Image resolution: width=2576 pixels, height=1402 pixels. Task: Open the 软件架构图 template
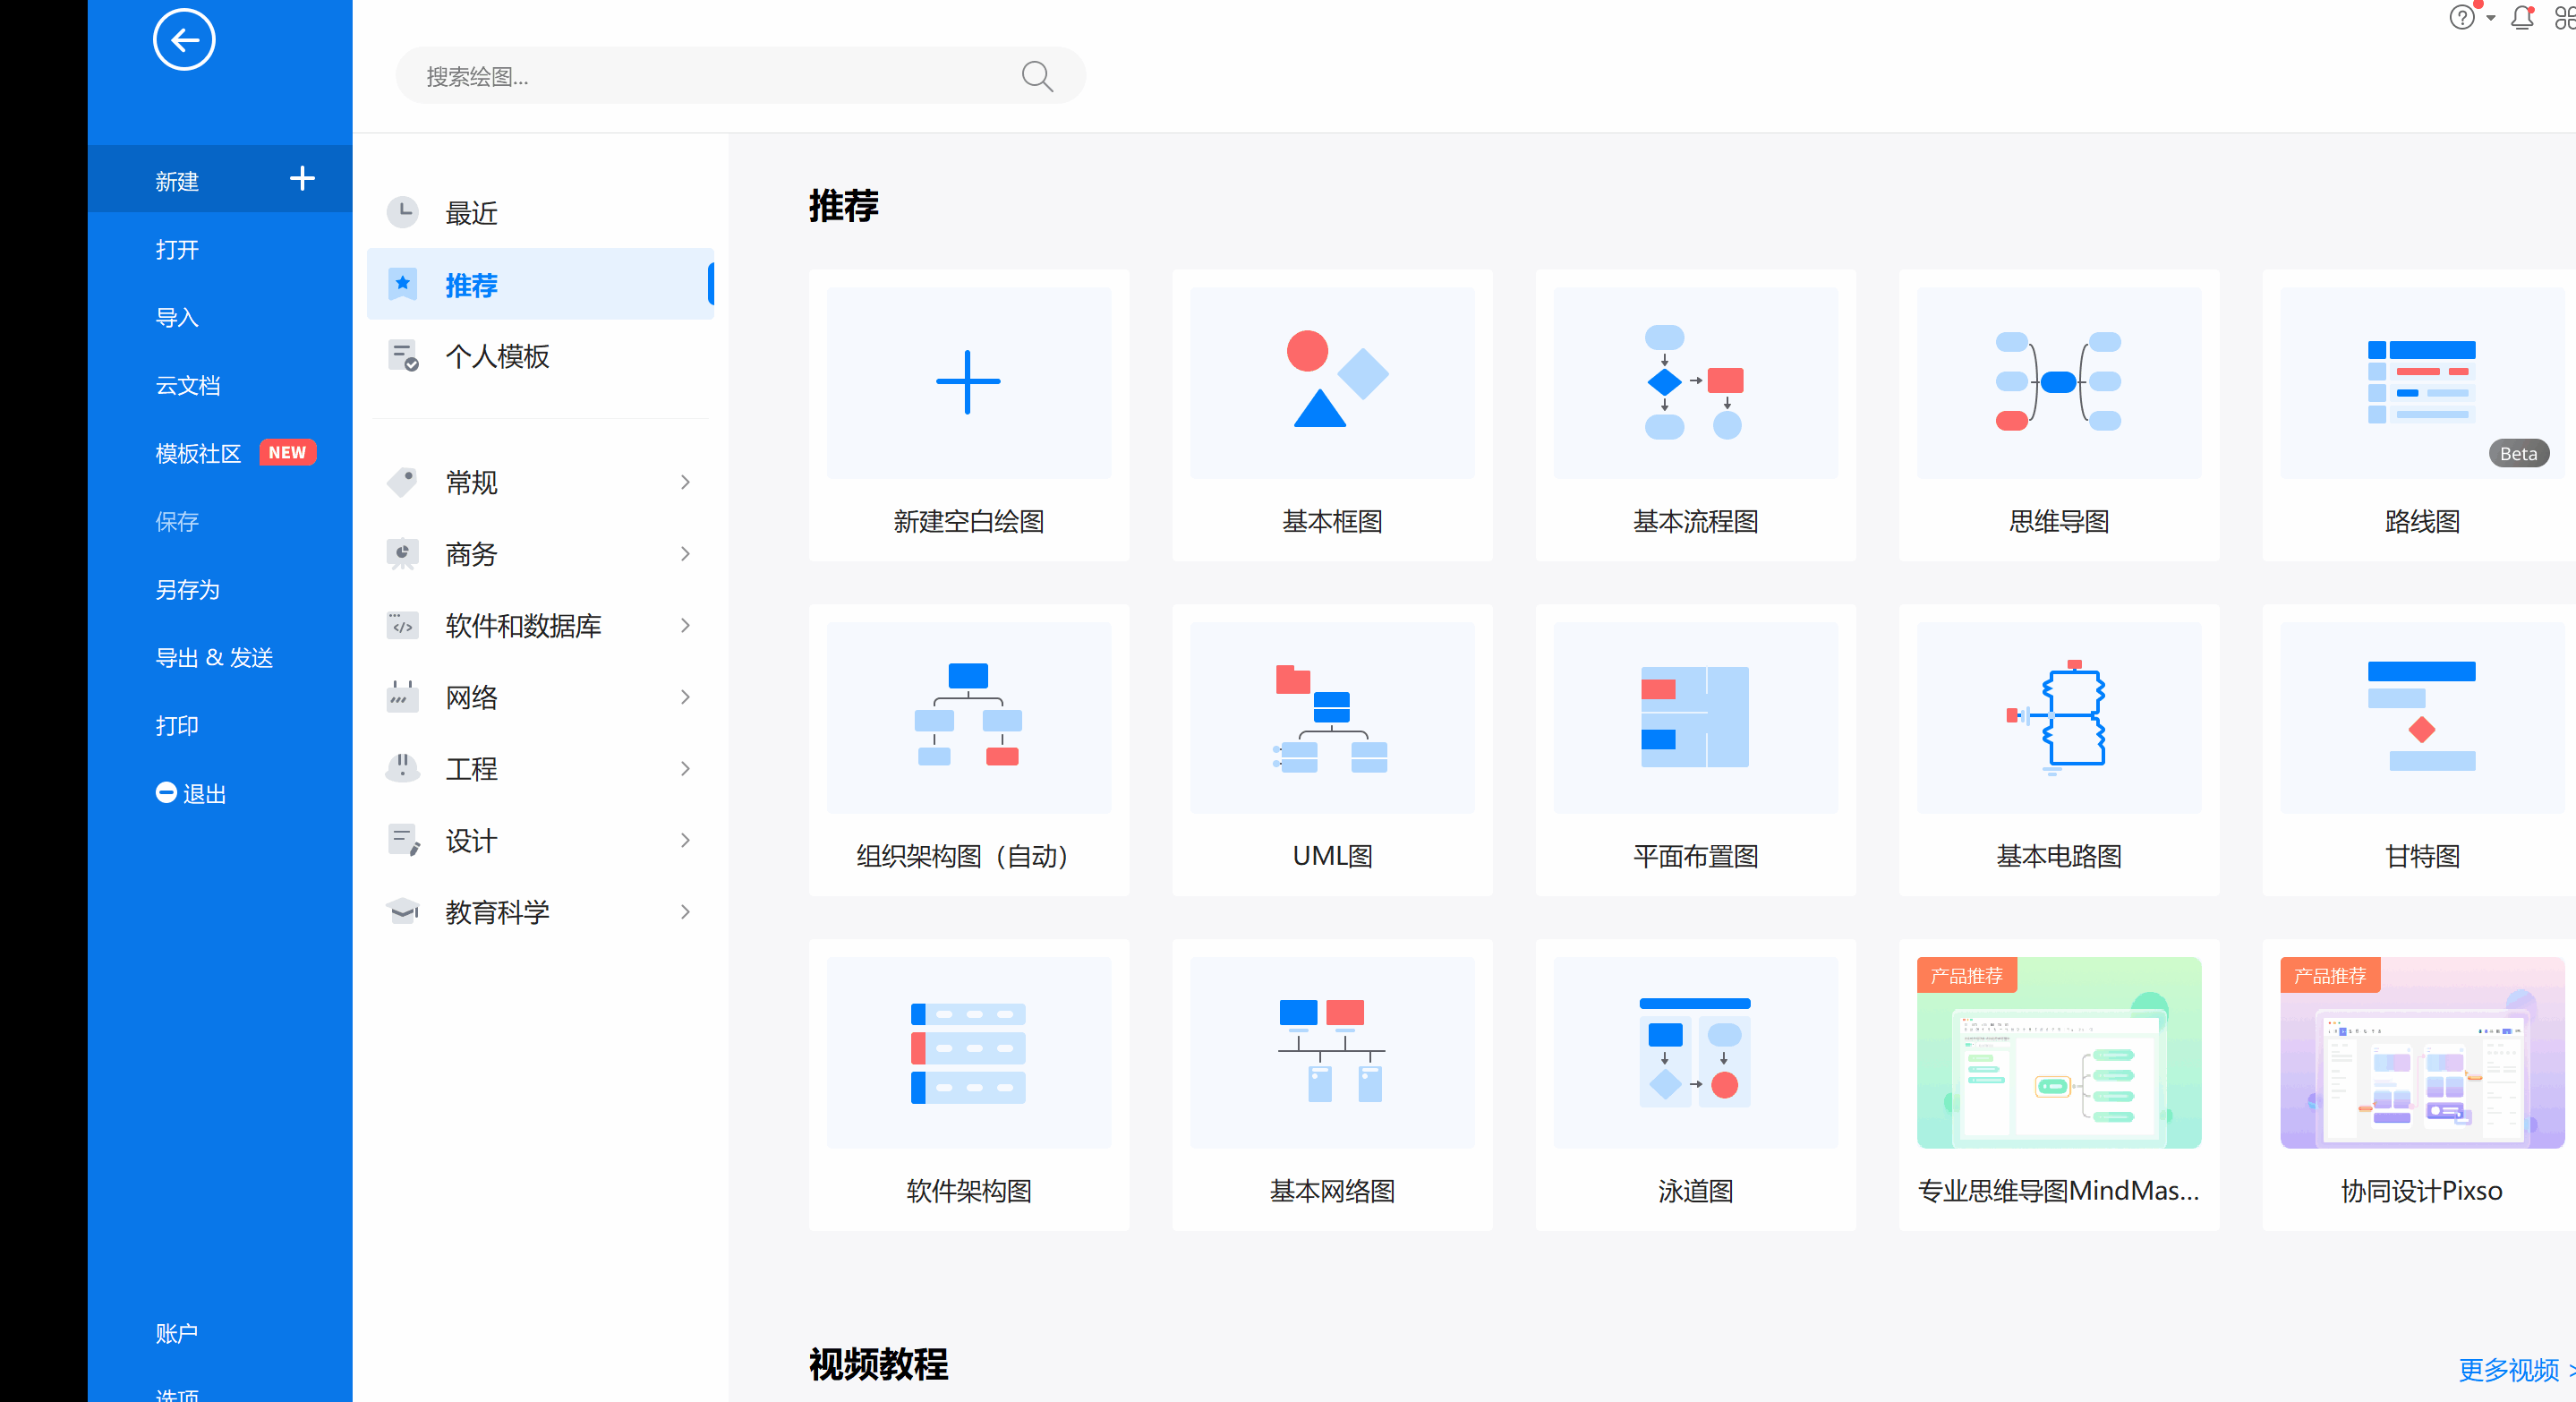[x=968, y=1085]
